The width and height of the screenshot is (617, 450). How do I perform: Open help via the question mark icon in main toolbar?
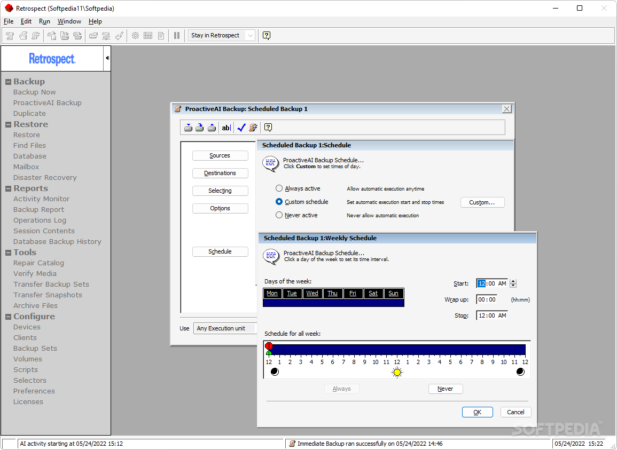pos(267,35)
